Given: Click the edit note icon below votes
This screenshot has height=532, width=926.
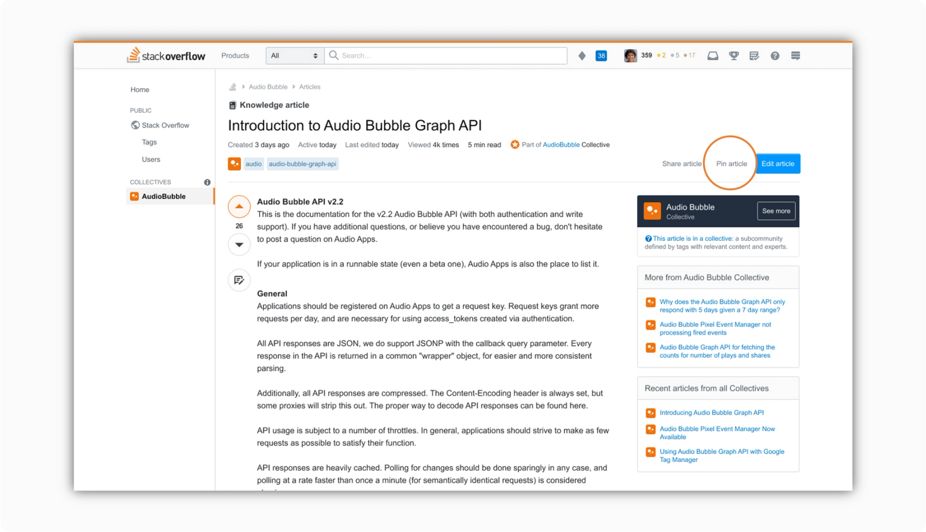Looking at the screenshot, I should tap(239, 280).
